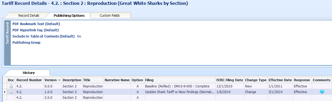332x102 pixels.
Task: Open the Custom Fields tab
Action: [x=110, y=15]
